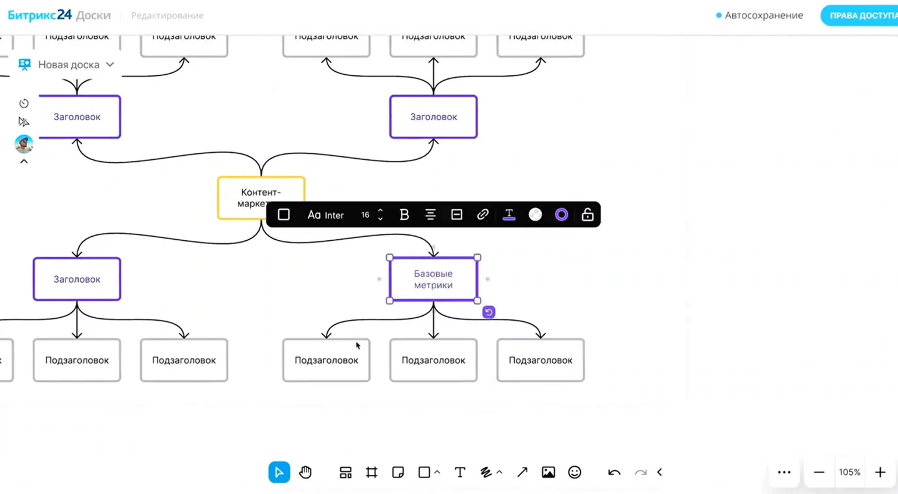Viewport: 898px width, 494px height.
Task: Toggle bold formatting
Action: 404,215
